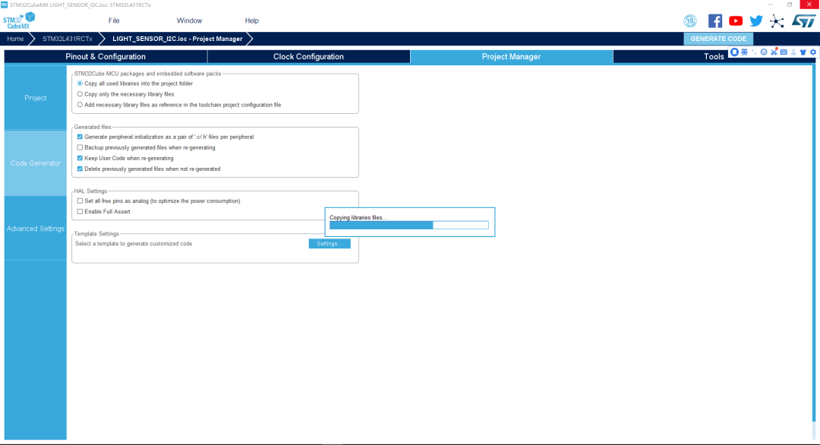This screenshot has width=820, height=445.
Task: Open the IME skin shirt icon
Action: click(803, 52)
